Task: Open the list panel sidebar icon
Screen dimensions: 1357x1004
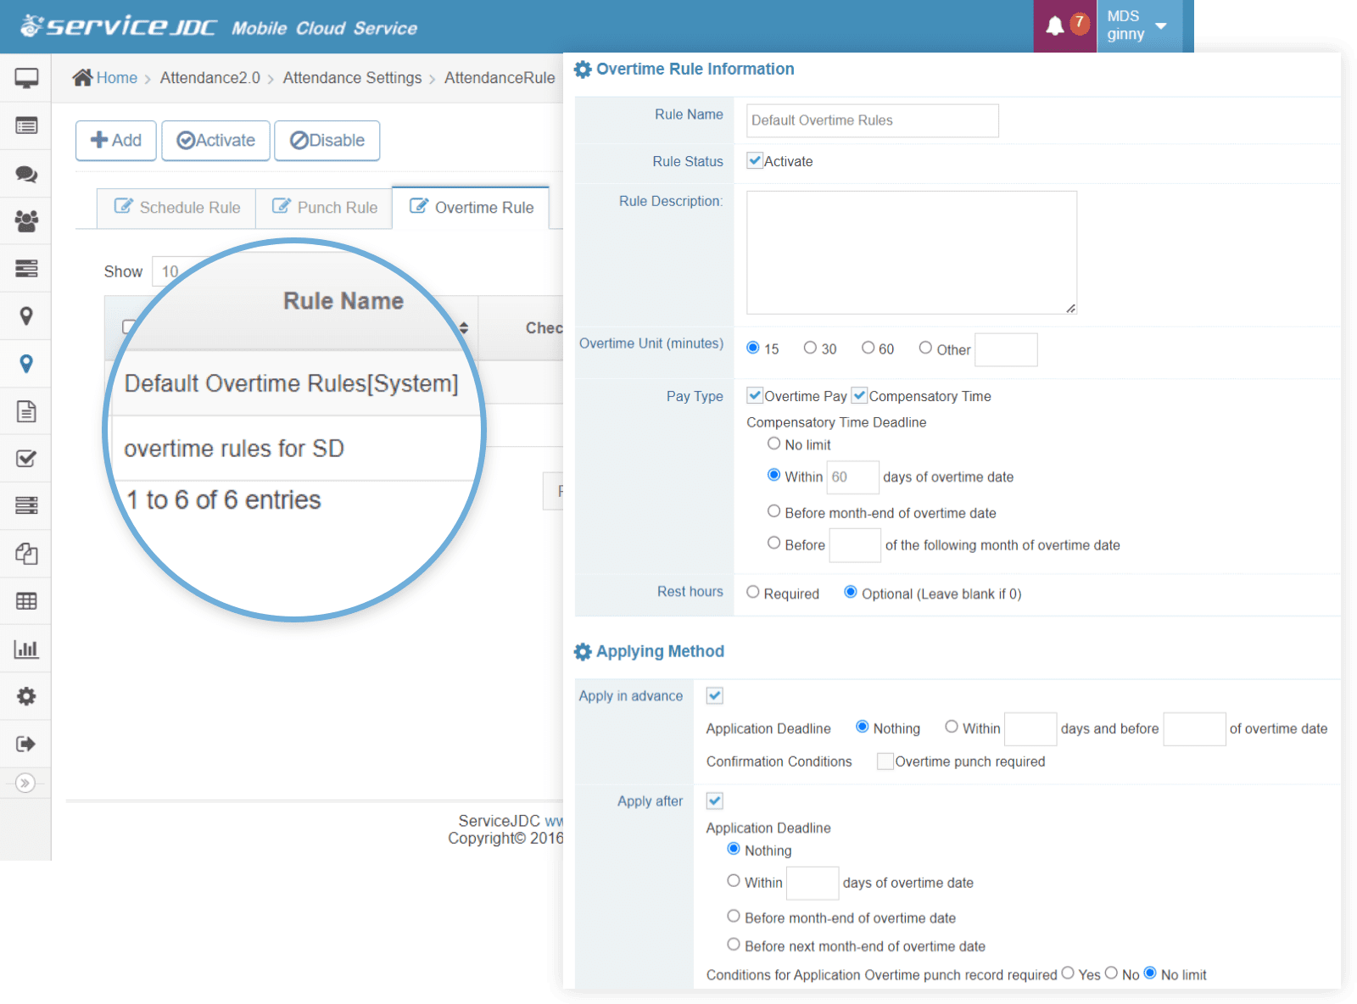Action: 26,126
